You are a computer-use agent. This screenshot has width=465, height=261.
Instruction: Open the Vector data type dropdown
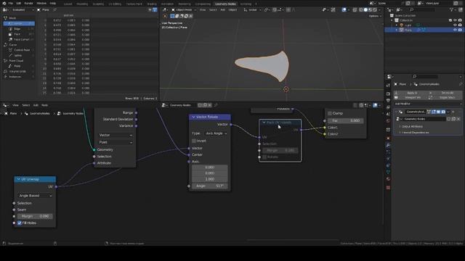coord(116,135)
